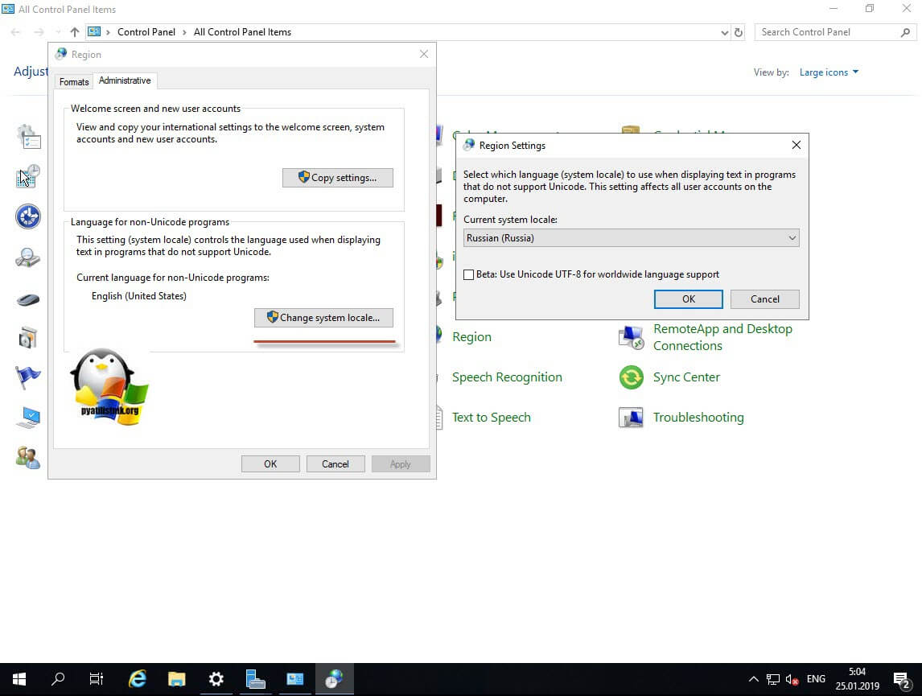This screenshot has height=696, width=922.
Task: Click the Settings gear in the taskbar
Action: point(216,679)
